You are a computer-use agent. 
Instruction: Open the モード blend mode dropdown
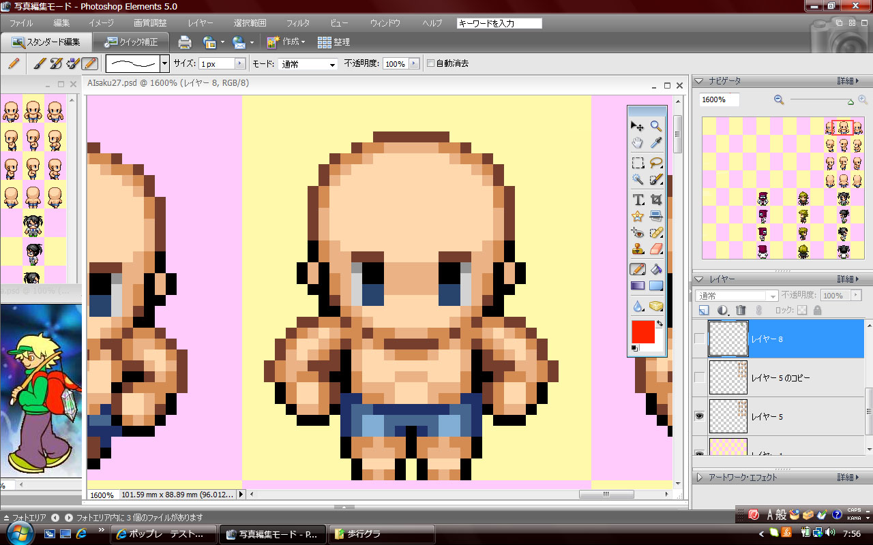coord(308,64)
